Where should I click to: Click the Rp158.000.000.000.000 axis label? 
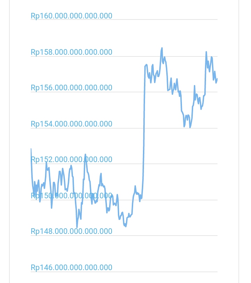[x=71, y=52]
